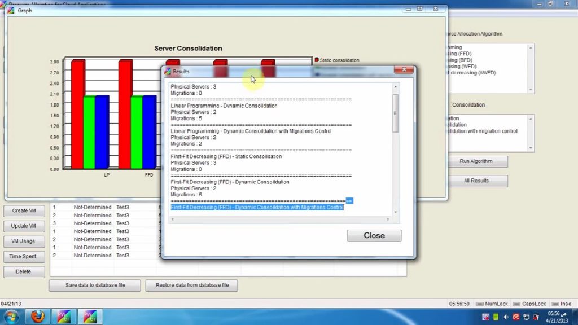Click the Create VM button
The height and width of the screenshot is (325, 578).
[x=24, y=210]
